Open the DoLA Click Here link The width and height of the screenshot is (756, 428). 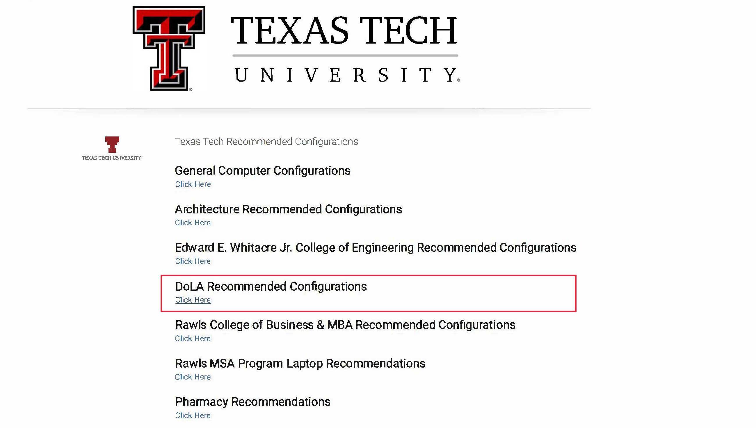pos(193,300)
